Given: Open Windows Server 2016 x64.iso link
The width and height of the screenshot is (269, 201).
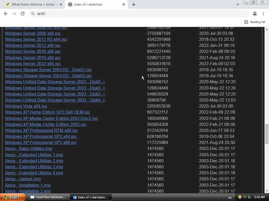Looking at the screenshot, I should pos(33,52).
